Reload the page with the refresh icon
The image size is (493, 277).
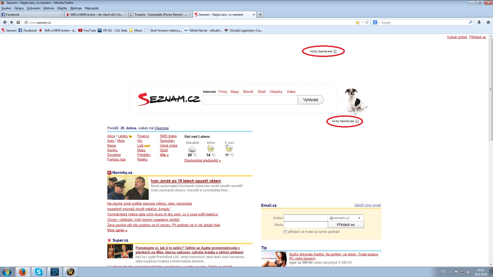point(367,22)
